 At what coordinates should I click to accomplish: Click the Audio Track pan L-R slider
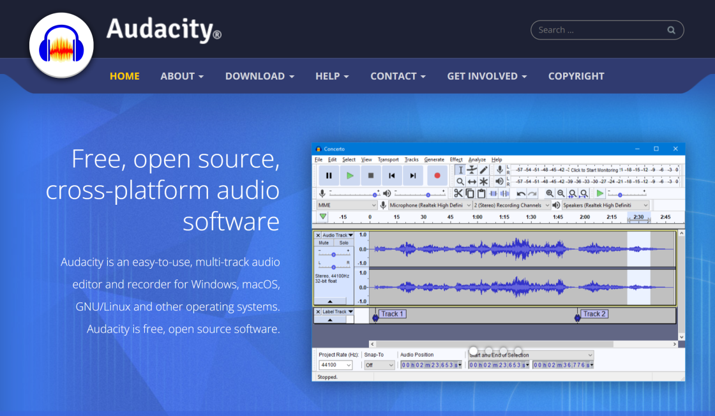(333, 266)
